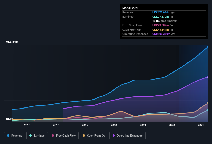Image resolution: width=212 pixels, height=144 pixels.
Task: Click the 15.8% profit margin text
Action: [x=165, y=21]
